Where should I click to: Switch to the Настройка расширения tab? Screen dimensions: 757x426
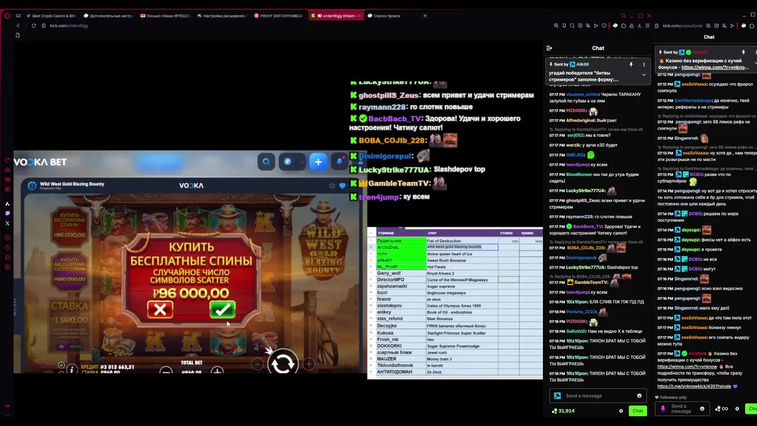pyautogui.click(x=221, y=16)
